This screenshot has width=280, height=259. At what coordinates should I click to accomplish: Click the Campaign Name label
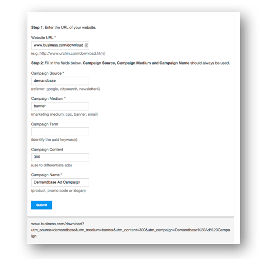[47, 175]
